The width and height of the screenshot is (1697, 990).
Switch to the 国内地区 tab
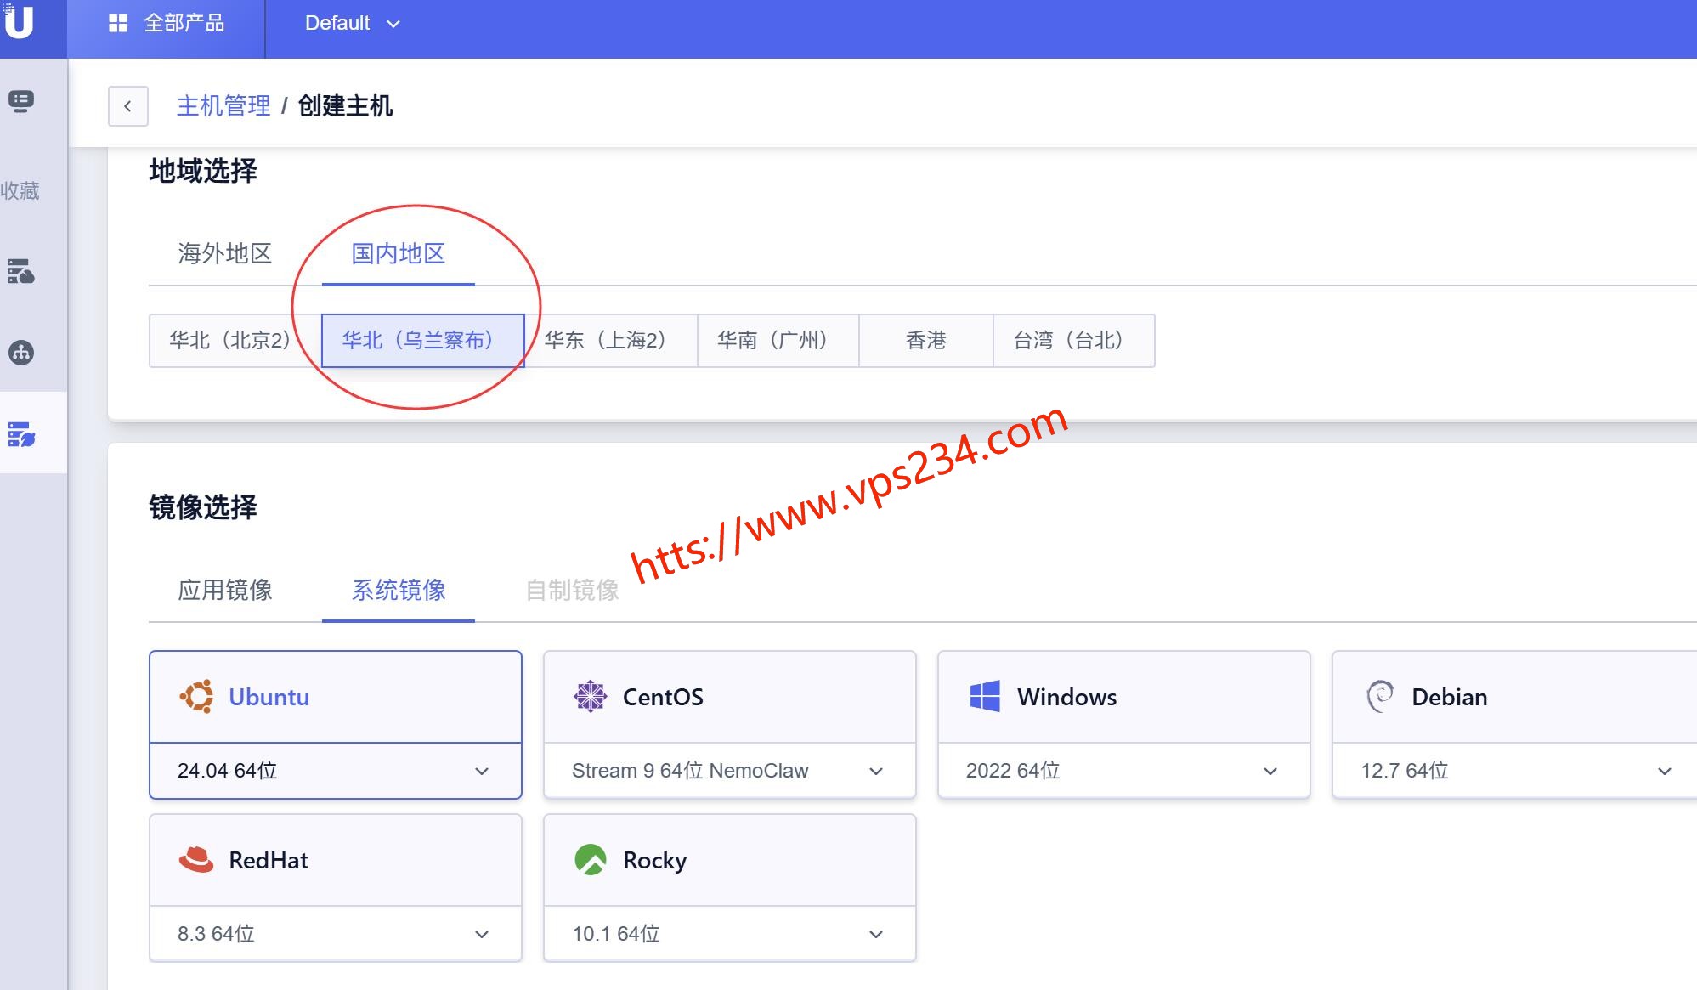tap(399, 253)
